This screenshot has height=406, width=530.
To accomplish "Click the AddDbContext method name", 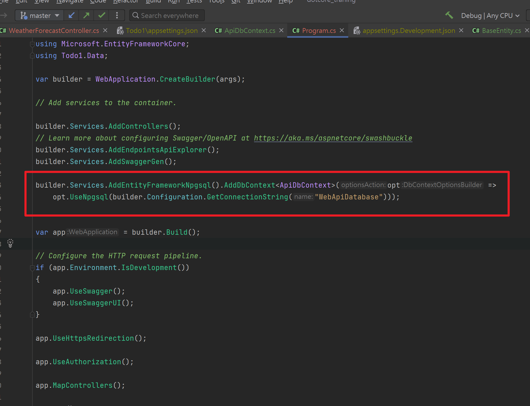I will (x=250, y=185).
